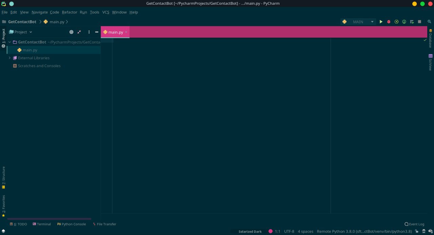Screen dimensions: 434x235
Task: Expand External Libraries tree node
Action: click(9, 58)
